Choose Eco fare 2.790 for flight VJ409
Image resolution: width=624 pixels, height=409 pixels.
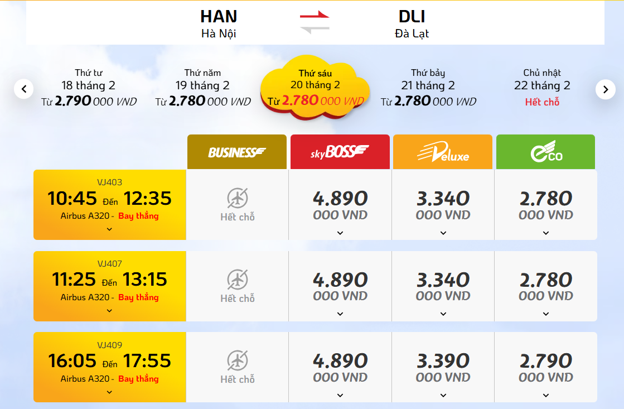click(x=546, y=367)
